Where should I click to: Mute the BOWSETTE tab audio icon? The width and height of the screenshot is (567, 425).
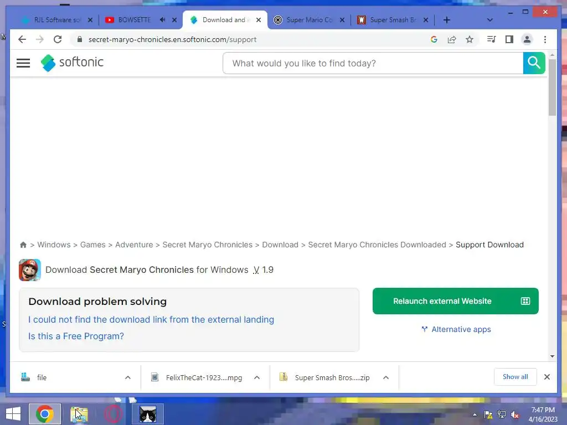162,20
